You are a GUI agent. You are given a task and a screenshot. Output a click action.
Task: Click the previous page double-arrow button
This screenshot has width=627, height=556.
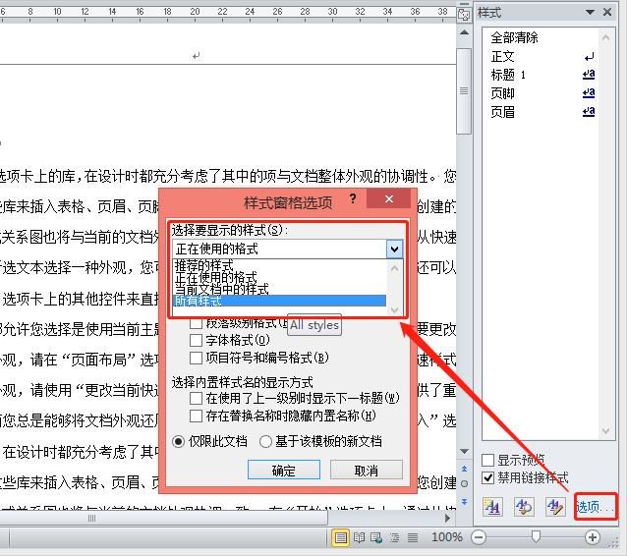click(464, 469)
